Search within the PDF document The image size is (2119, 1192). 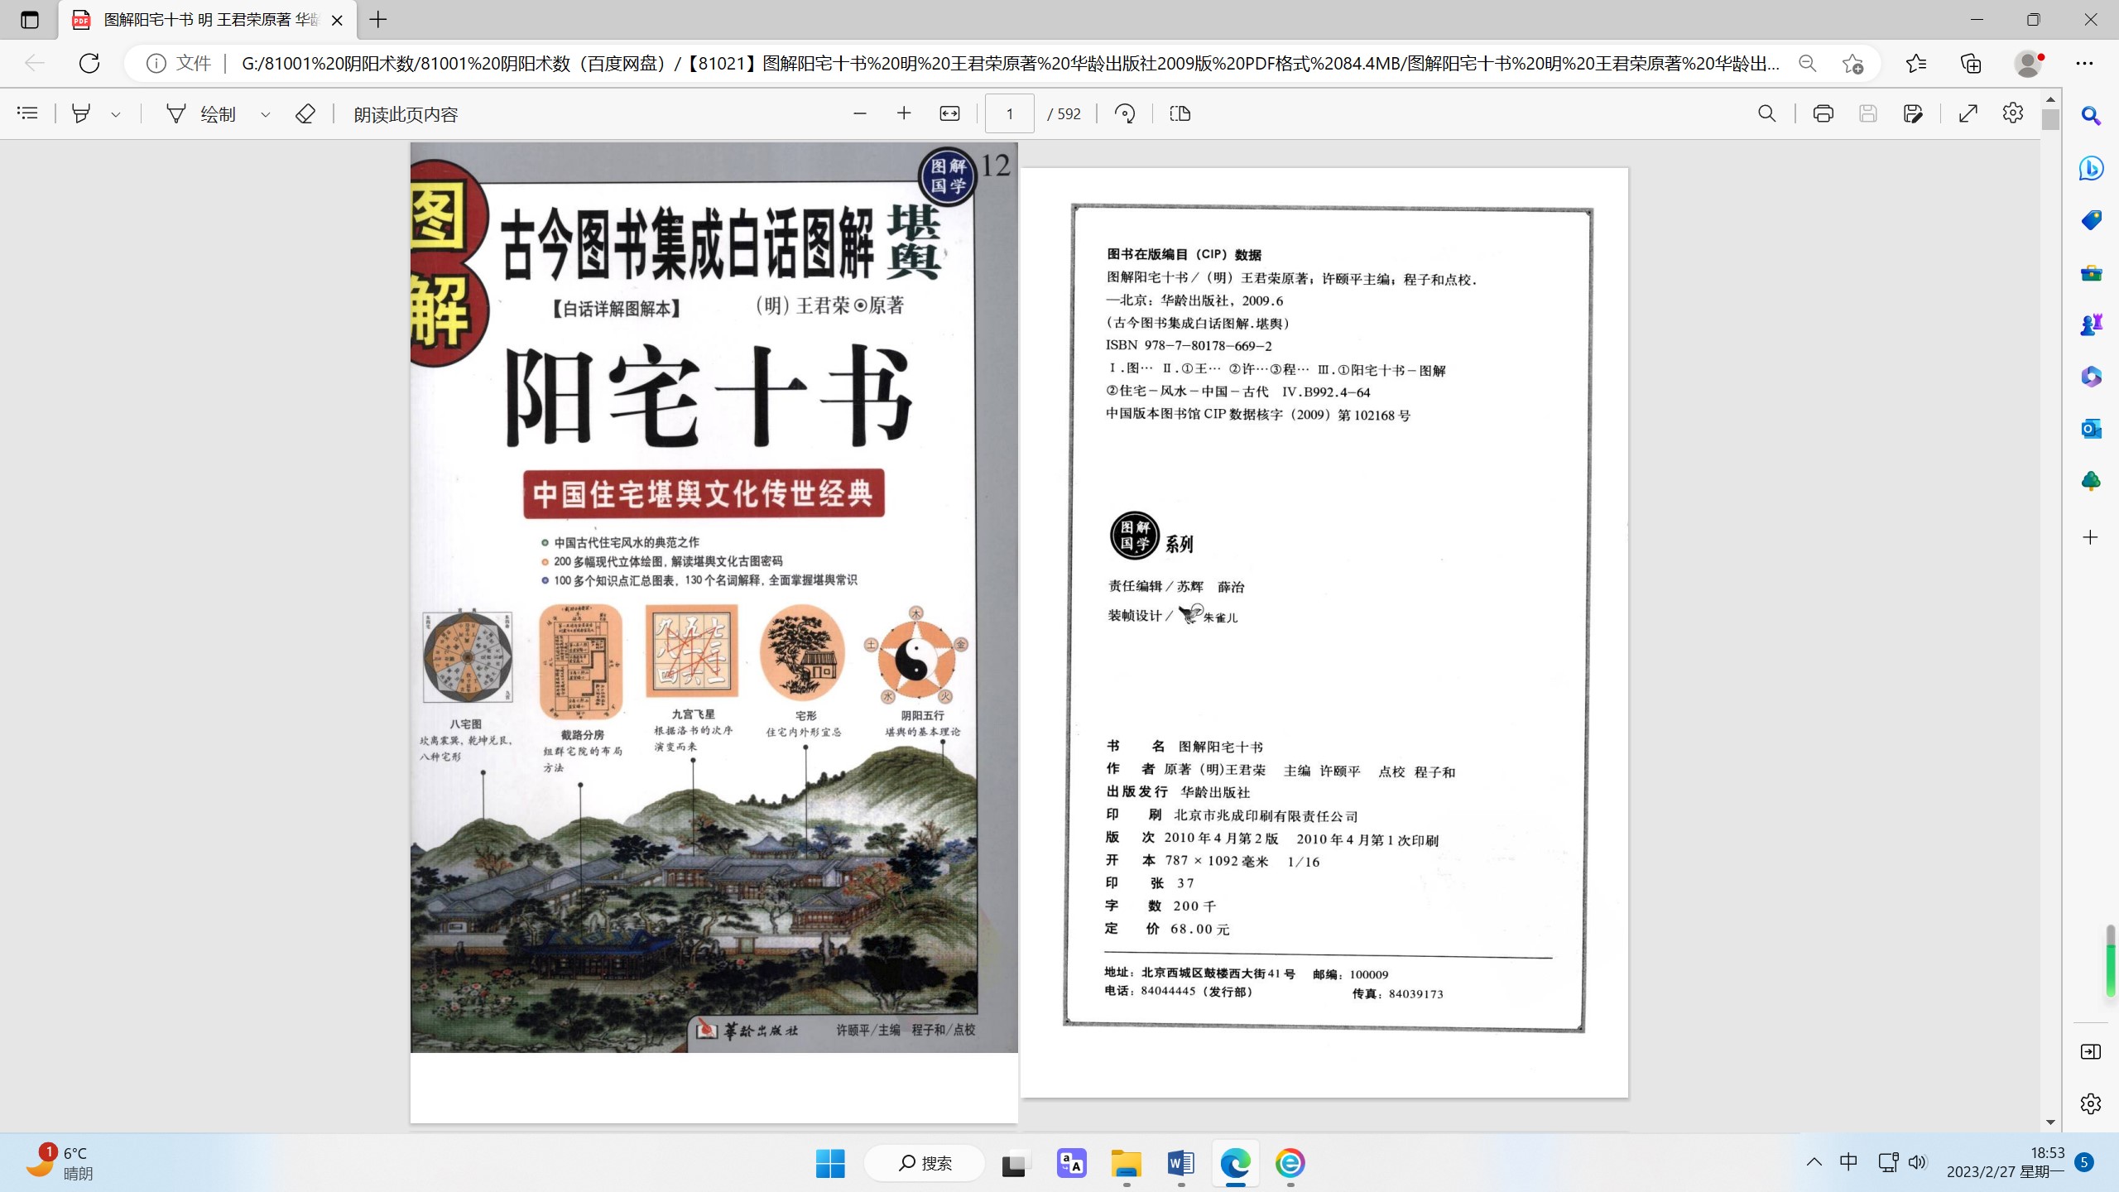point(1766,113)
